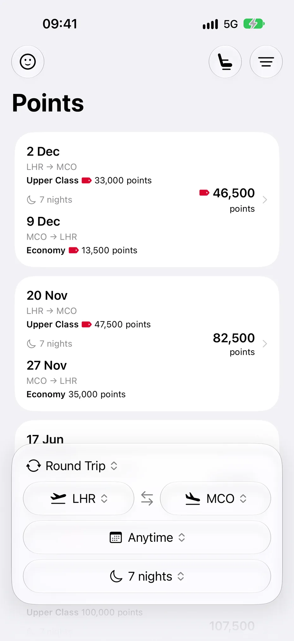
Task: Open the MCO arrival airport picker
Action: pyautogui.click(x=216, y=498)
